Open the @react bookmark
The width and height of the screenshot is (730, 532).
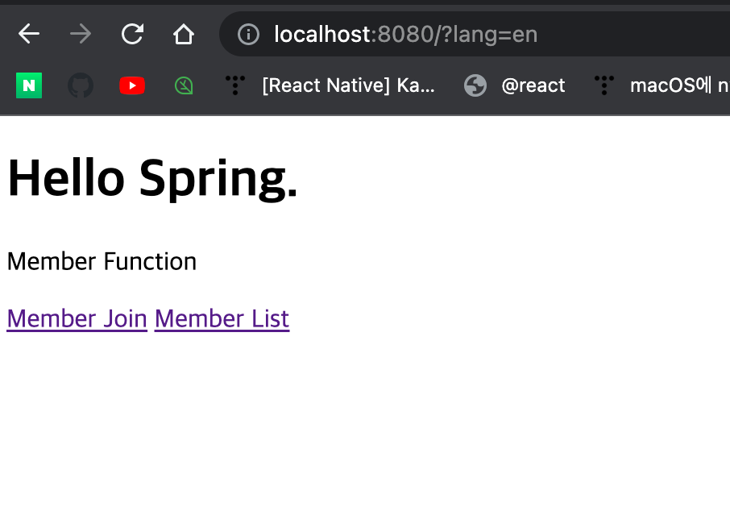(x=515, y=85)
